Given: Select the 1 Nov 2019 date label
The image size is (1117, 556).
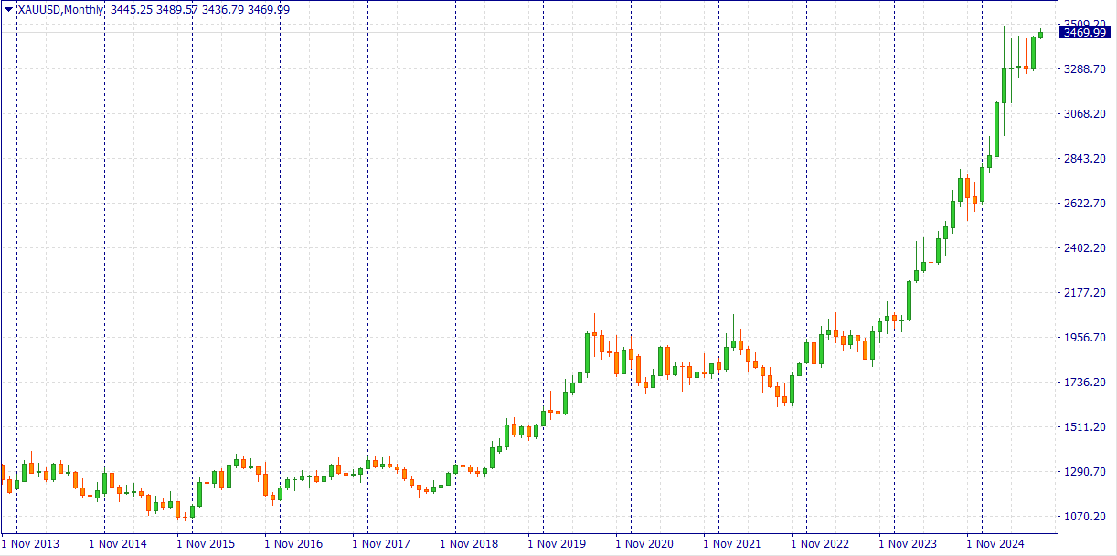Looking at the screenshot, I should [x=557, y=544].
